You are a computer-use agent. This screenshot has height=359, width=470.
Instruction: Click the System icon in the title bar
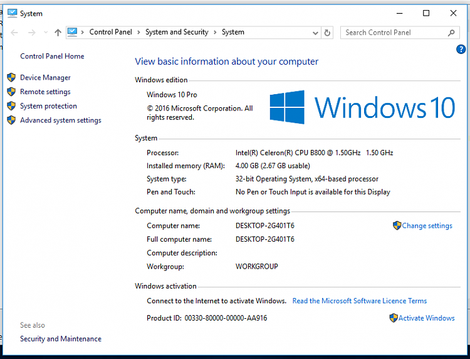13,13
